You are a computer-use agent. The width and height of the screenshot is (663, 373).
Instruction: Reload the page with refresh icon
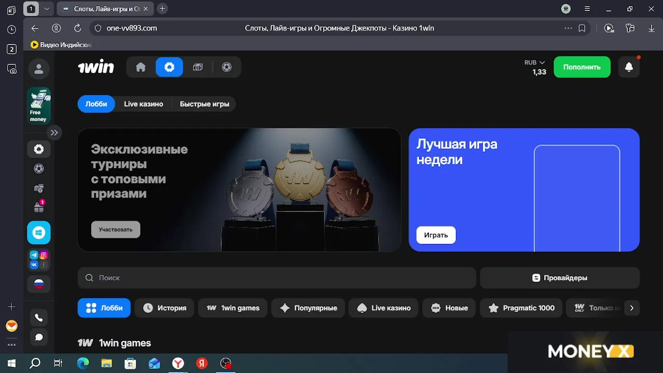78,28
